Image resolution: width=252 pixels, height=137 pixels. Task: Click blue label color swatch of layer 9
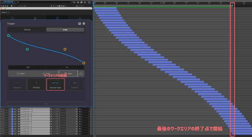[x=12, y=114]
